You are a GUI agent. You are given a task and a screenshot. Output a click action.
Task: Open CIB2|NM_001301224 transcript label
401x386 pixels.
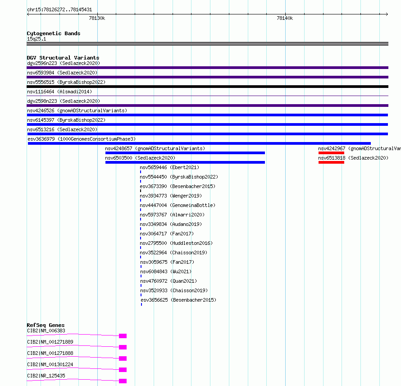pos(50,364)
